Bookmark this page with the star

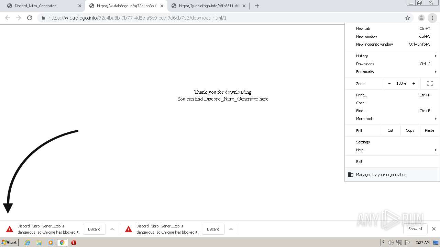tap(408, 18)
